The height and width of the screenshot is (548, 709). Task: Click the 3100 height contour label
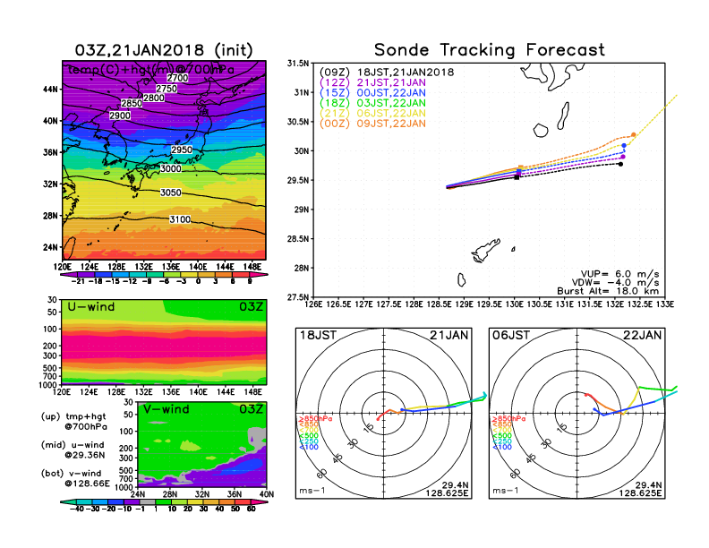click(x=180, y=219)
